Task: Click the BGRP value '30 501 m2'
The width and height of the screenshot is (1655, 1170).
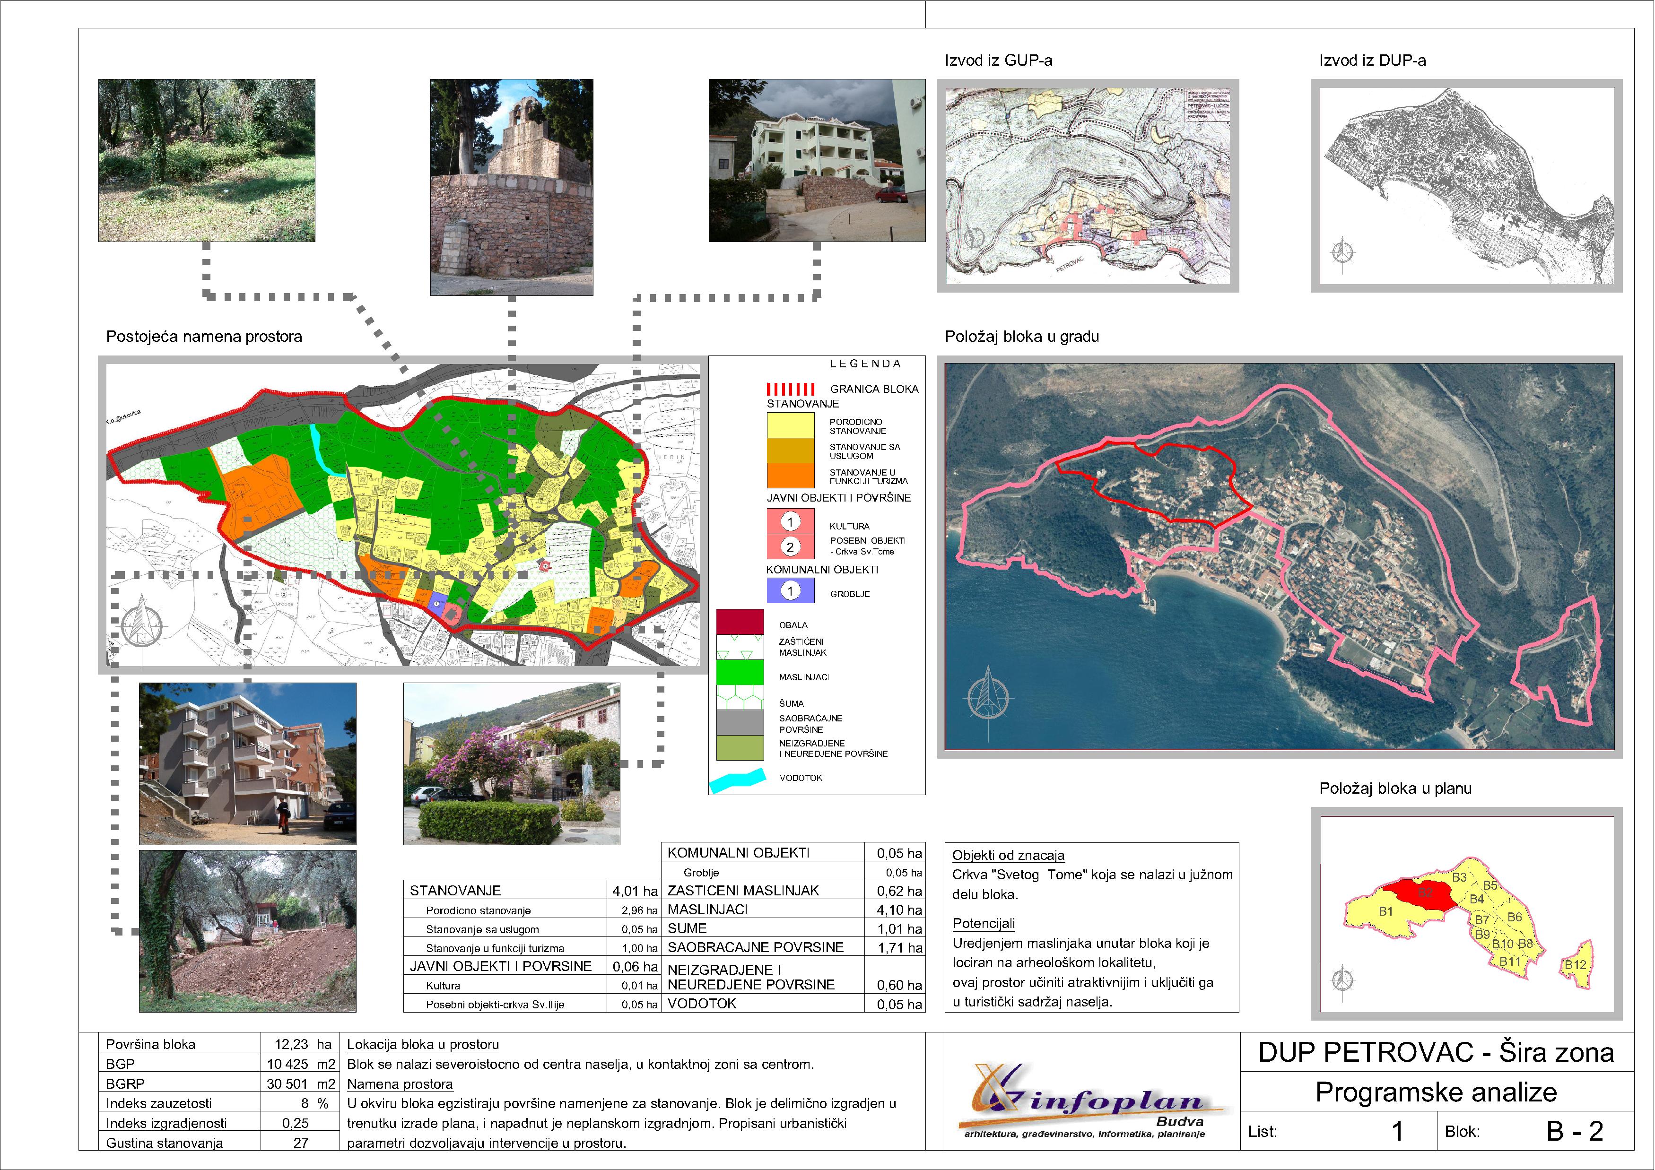Action: pos(301,1083)
